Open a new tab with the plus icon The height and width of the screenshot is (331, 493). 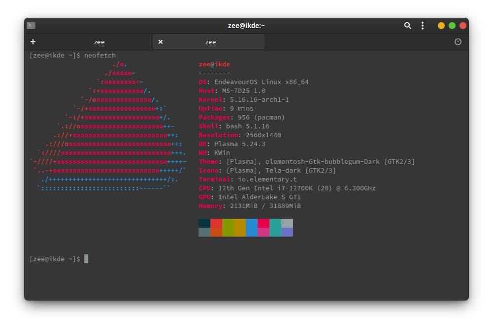[x=33, y=42]
